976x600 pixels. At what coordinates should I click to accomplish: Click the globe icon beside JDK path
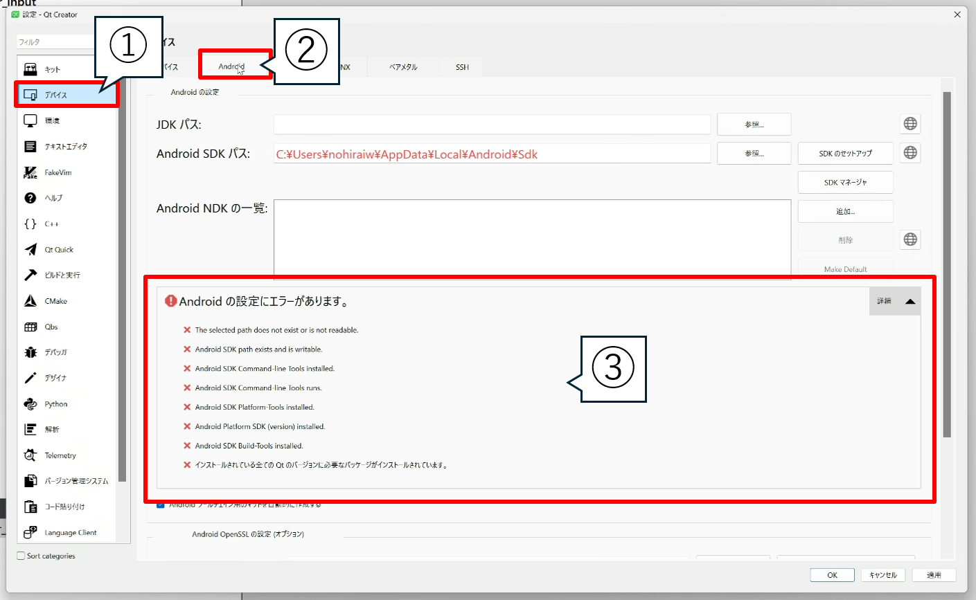[x=910, y=124]
